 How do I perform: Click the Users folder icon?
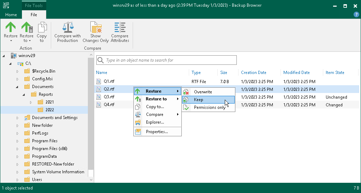(x=27, y=180)
